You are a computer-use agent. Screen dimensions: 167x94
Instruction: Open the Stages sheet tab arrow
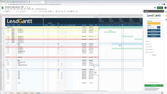[x=21, y=93]
